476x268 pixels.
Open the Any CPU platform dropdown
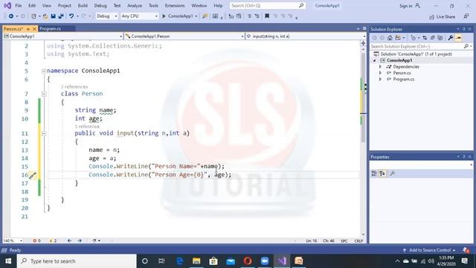pos(139,16)
